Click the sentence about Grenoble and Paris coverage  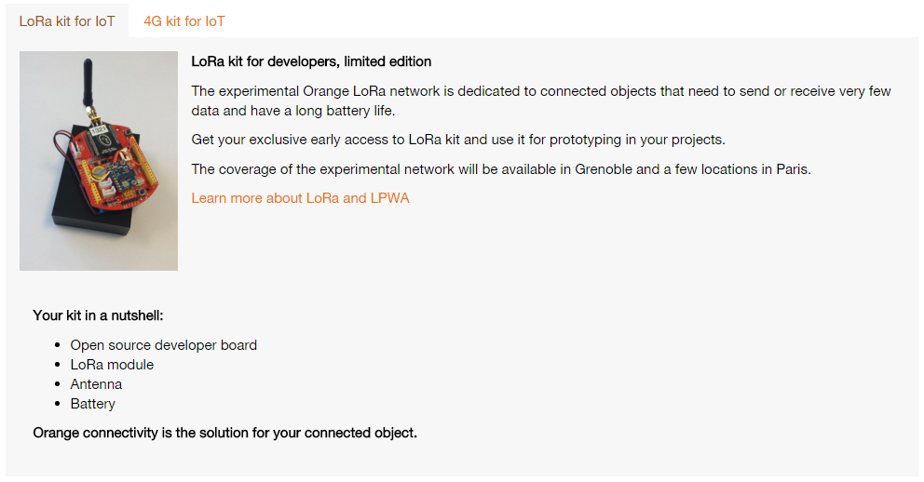point(501,168)
